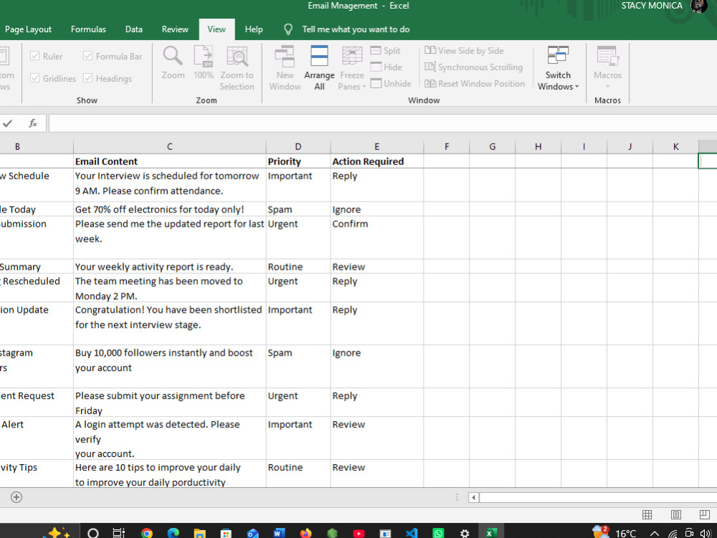Screen dimensions: 717x538
Task: Click the Email Content header cell
Action: pos(170,161)
